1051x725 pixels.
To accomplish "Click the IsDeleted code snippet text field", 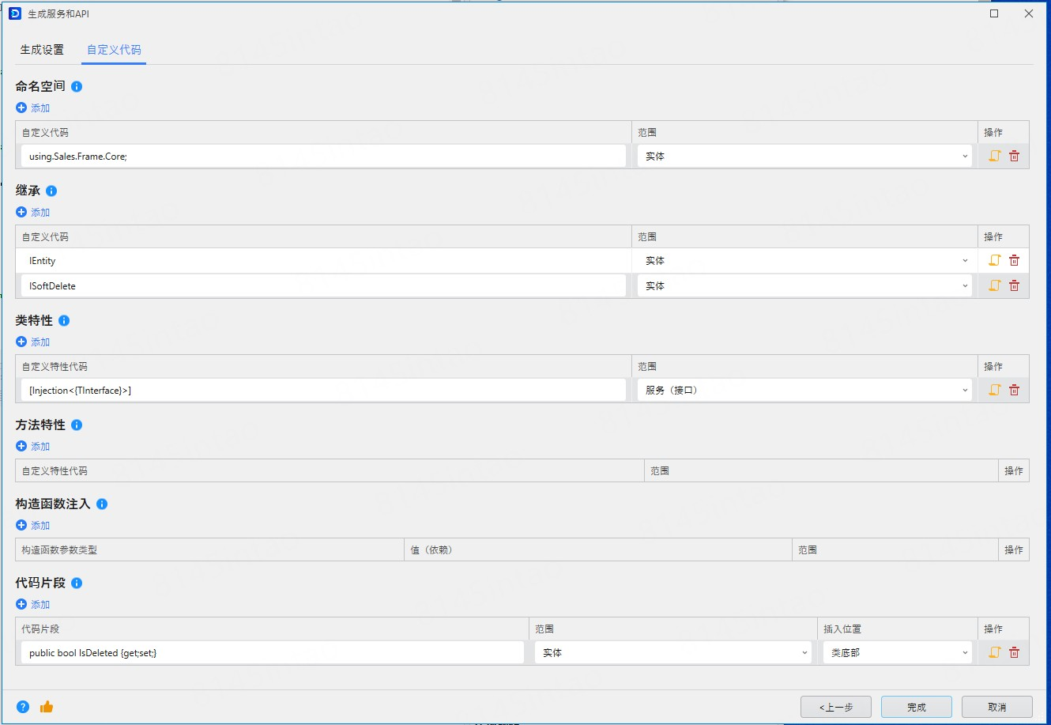I will coord(272,652).
